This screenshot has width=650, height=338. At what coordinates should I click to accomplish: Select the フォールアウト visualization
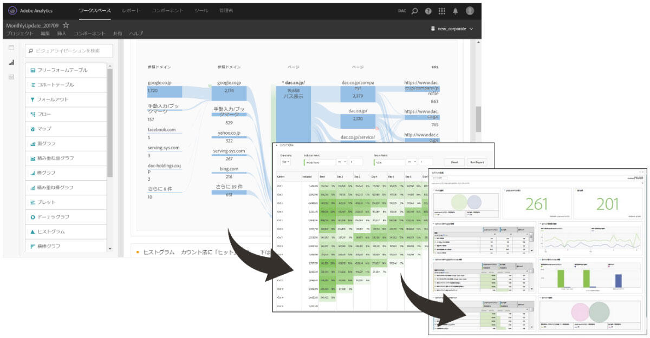click(66, 100)
